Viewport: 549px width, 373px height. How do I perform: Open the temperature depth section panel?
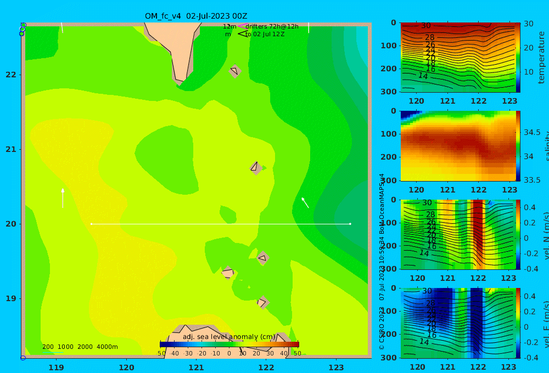[458, 58]
